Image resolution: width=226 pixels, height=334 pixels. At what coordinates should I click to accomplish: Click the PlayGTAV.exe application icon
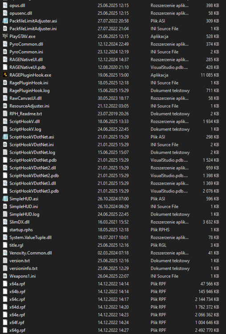pos(5,36)
